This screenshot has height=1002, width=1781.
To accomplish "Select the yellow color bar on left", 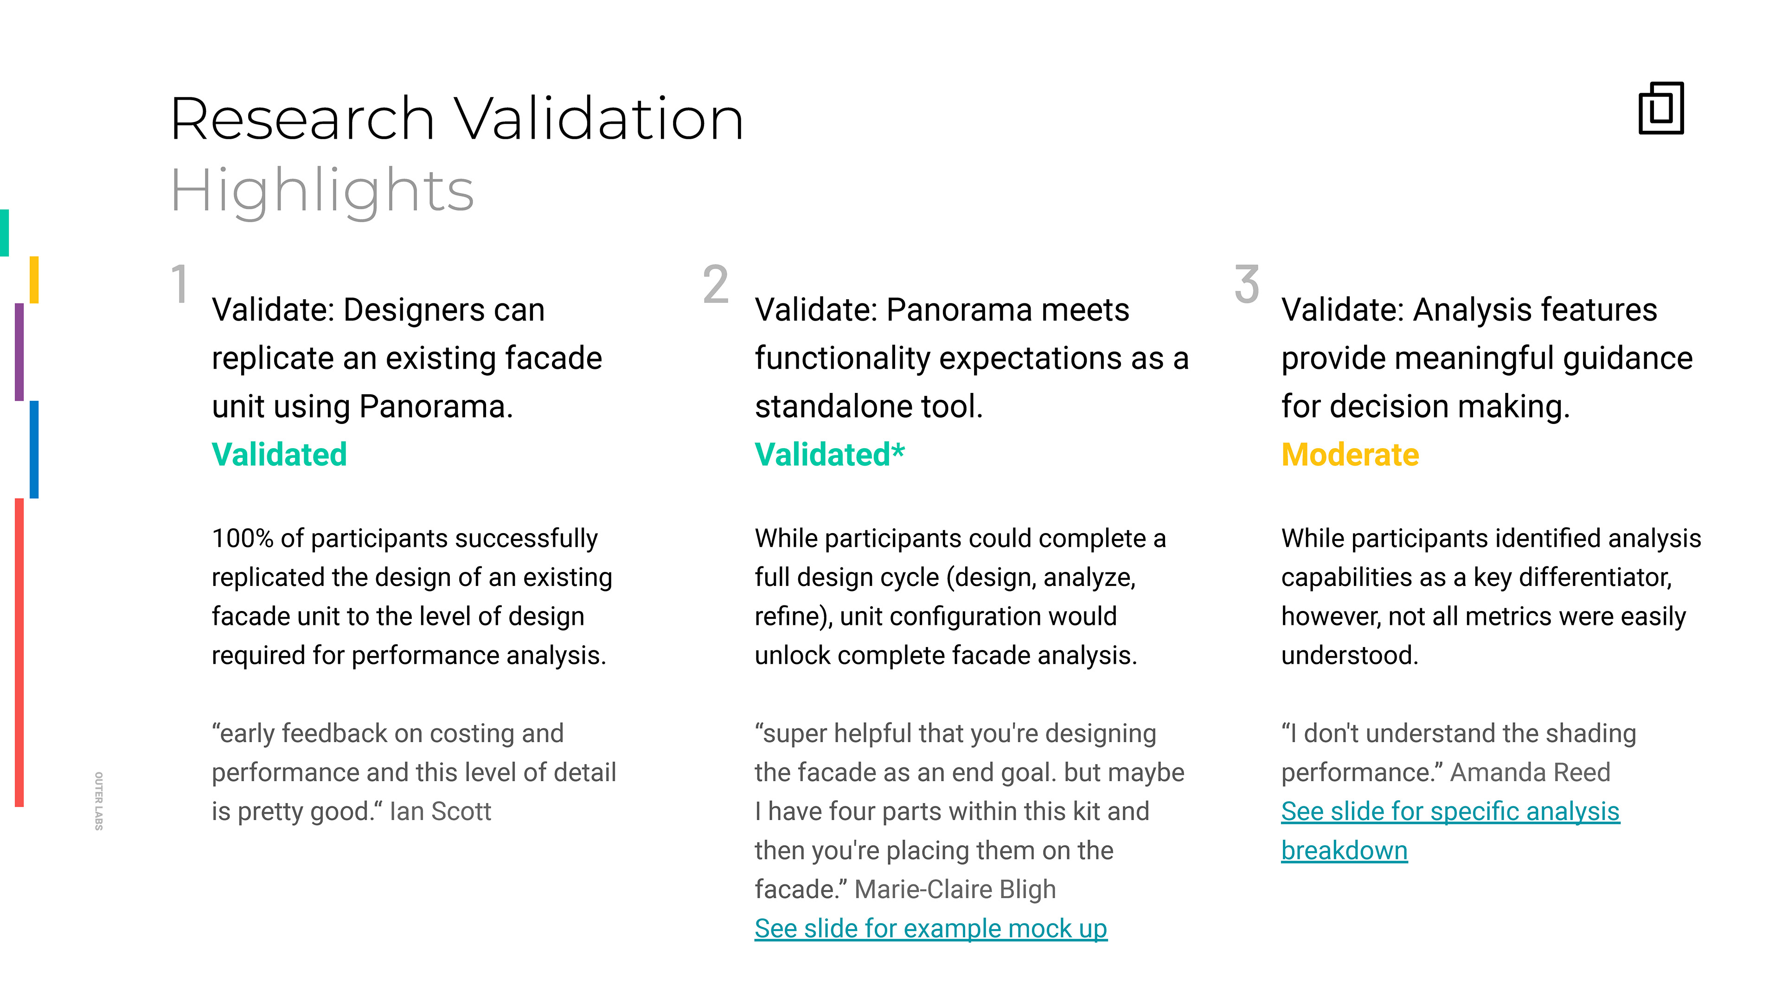I will (x=34, y=279).
